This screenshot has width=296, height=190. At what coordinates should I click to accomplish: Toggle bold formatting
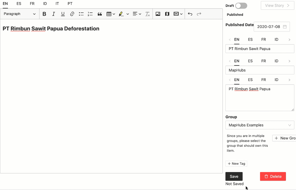[44, 14]
